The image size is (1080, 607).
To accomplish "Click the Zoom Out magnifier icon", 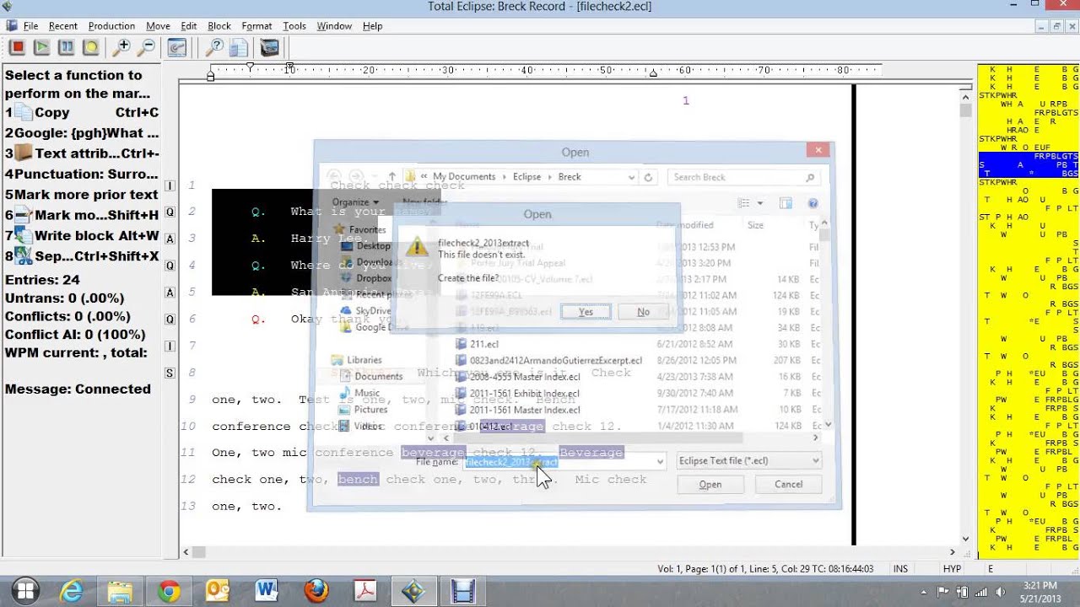I will coord(147,47).
